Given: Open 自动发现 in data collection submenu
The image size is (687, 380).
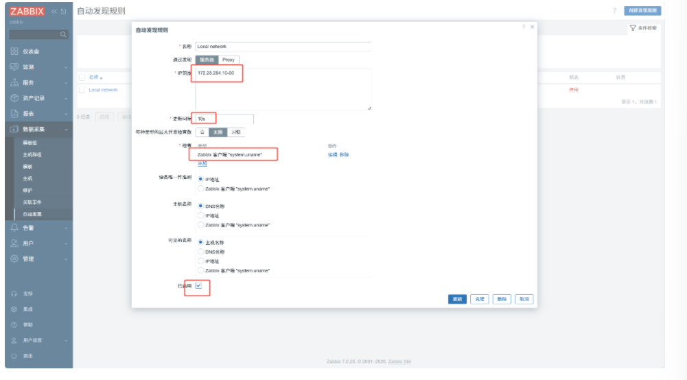Looking at the screenshot, I should [x=32, y=214].
